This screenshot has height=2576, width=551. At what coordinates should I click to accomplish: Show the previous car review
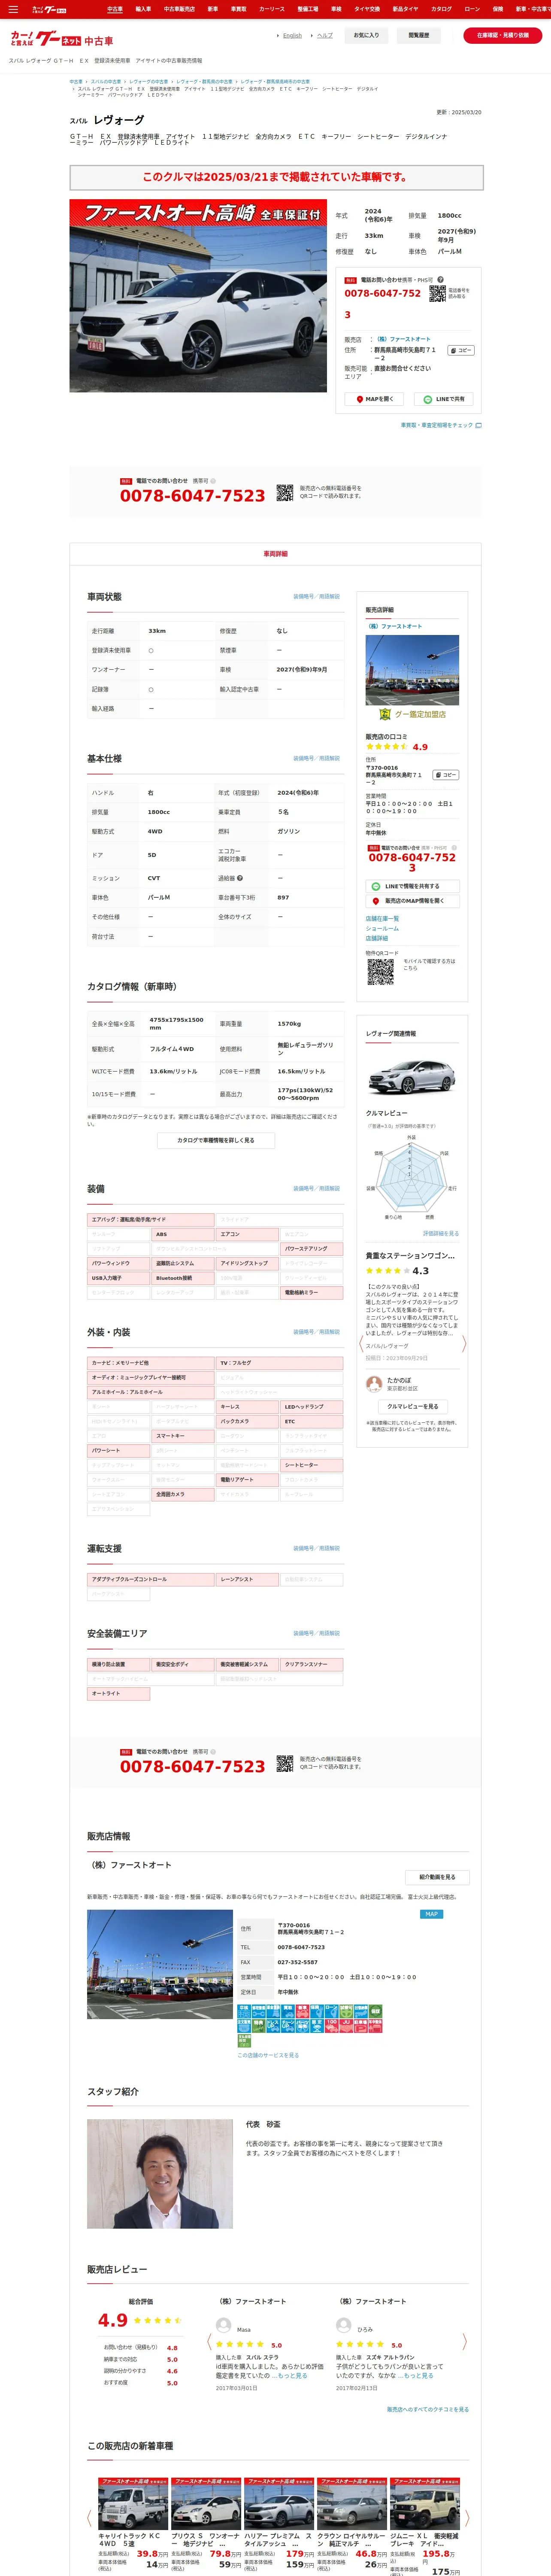(361, 1344)
